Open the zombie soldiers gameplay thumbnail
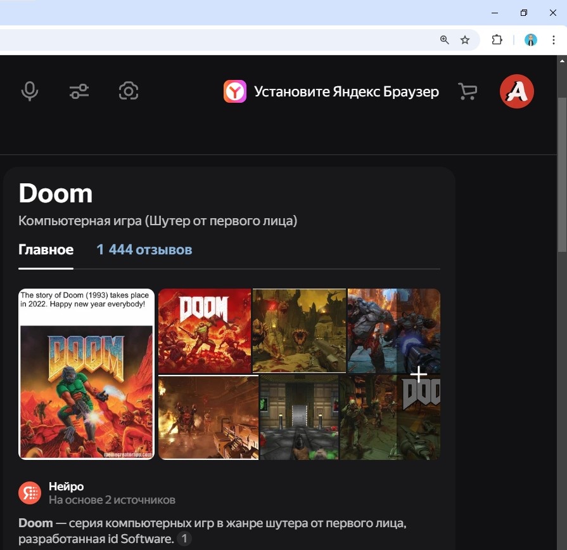This screenshot has height=550, width=567. coord(368,417)
